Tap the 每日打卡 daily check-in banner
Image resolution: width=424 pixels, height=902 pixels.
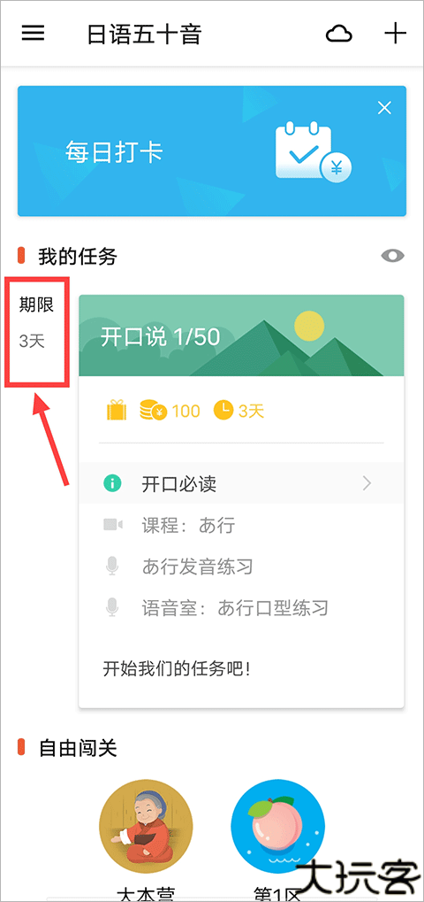pyautogui.click(x=212, y=151)
